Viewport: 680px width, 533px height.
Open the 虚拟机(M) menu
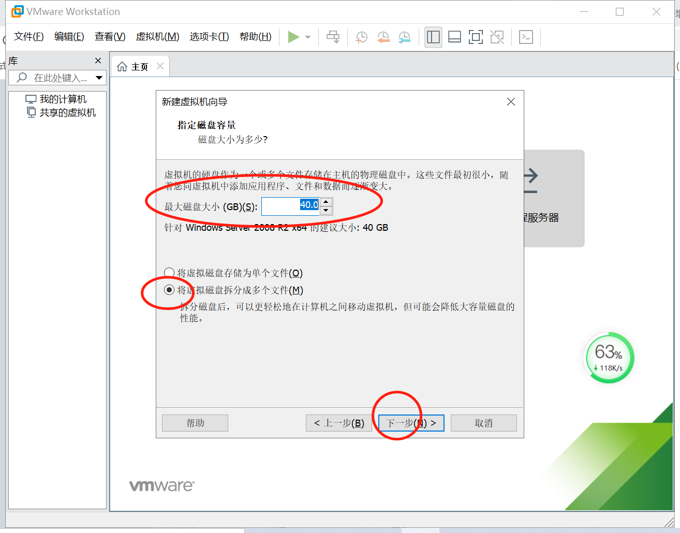point(157,37)
